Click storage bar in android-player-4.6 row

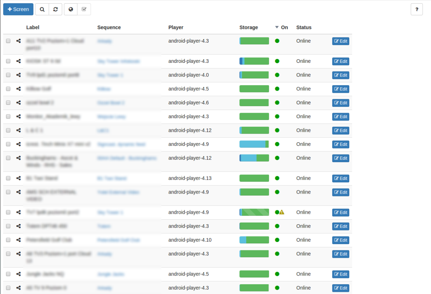click(254, 103)
